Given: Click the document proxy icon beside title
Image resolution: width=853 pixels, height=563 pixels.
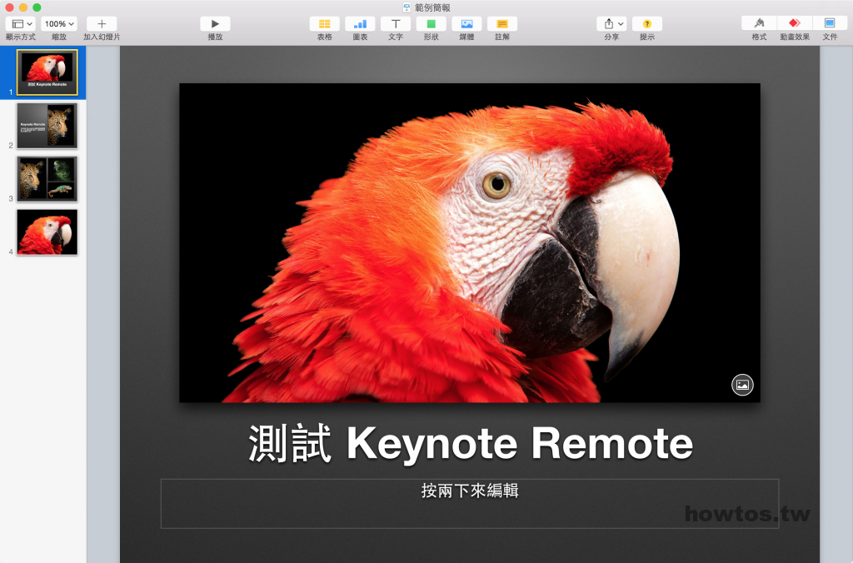Looking at the screenshot, I should tap(407, 7).
